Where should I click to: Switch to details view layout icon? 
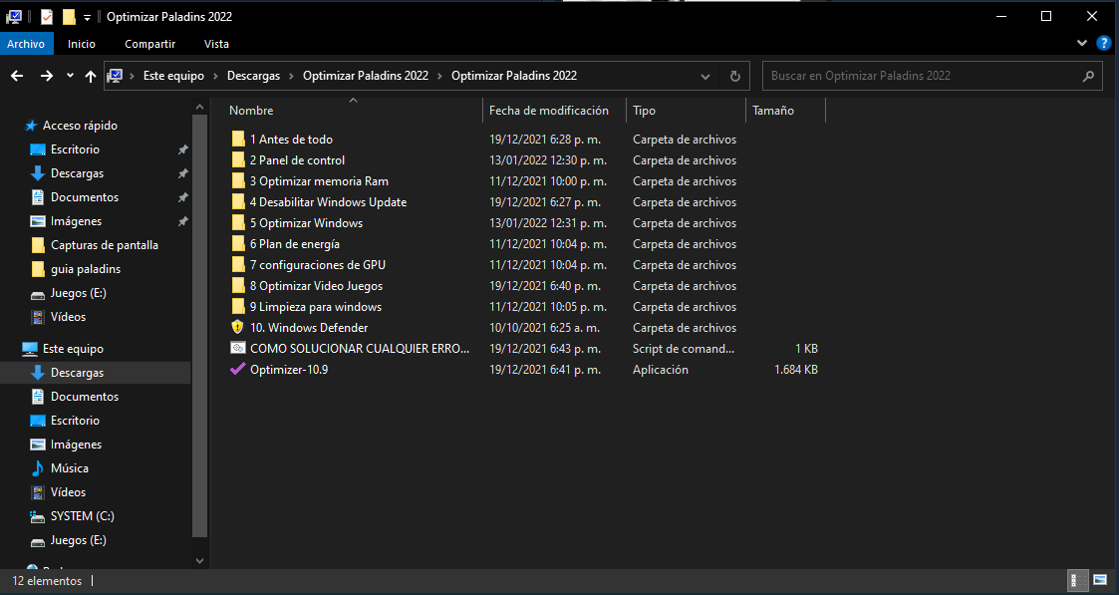pyautogui.click(x=1077, y=580)
